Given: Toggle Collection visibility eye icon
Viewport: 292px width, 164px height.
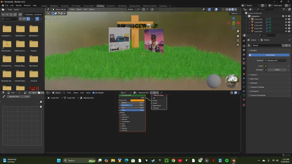Looking at the screenshot, I should coord(286,16).
